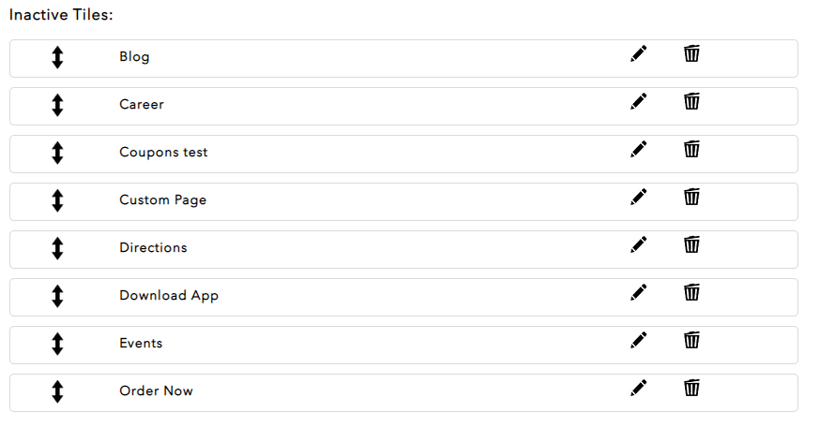
Task: Edit the Custom Page tile
Action: click(x=639, y=198)
